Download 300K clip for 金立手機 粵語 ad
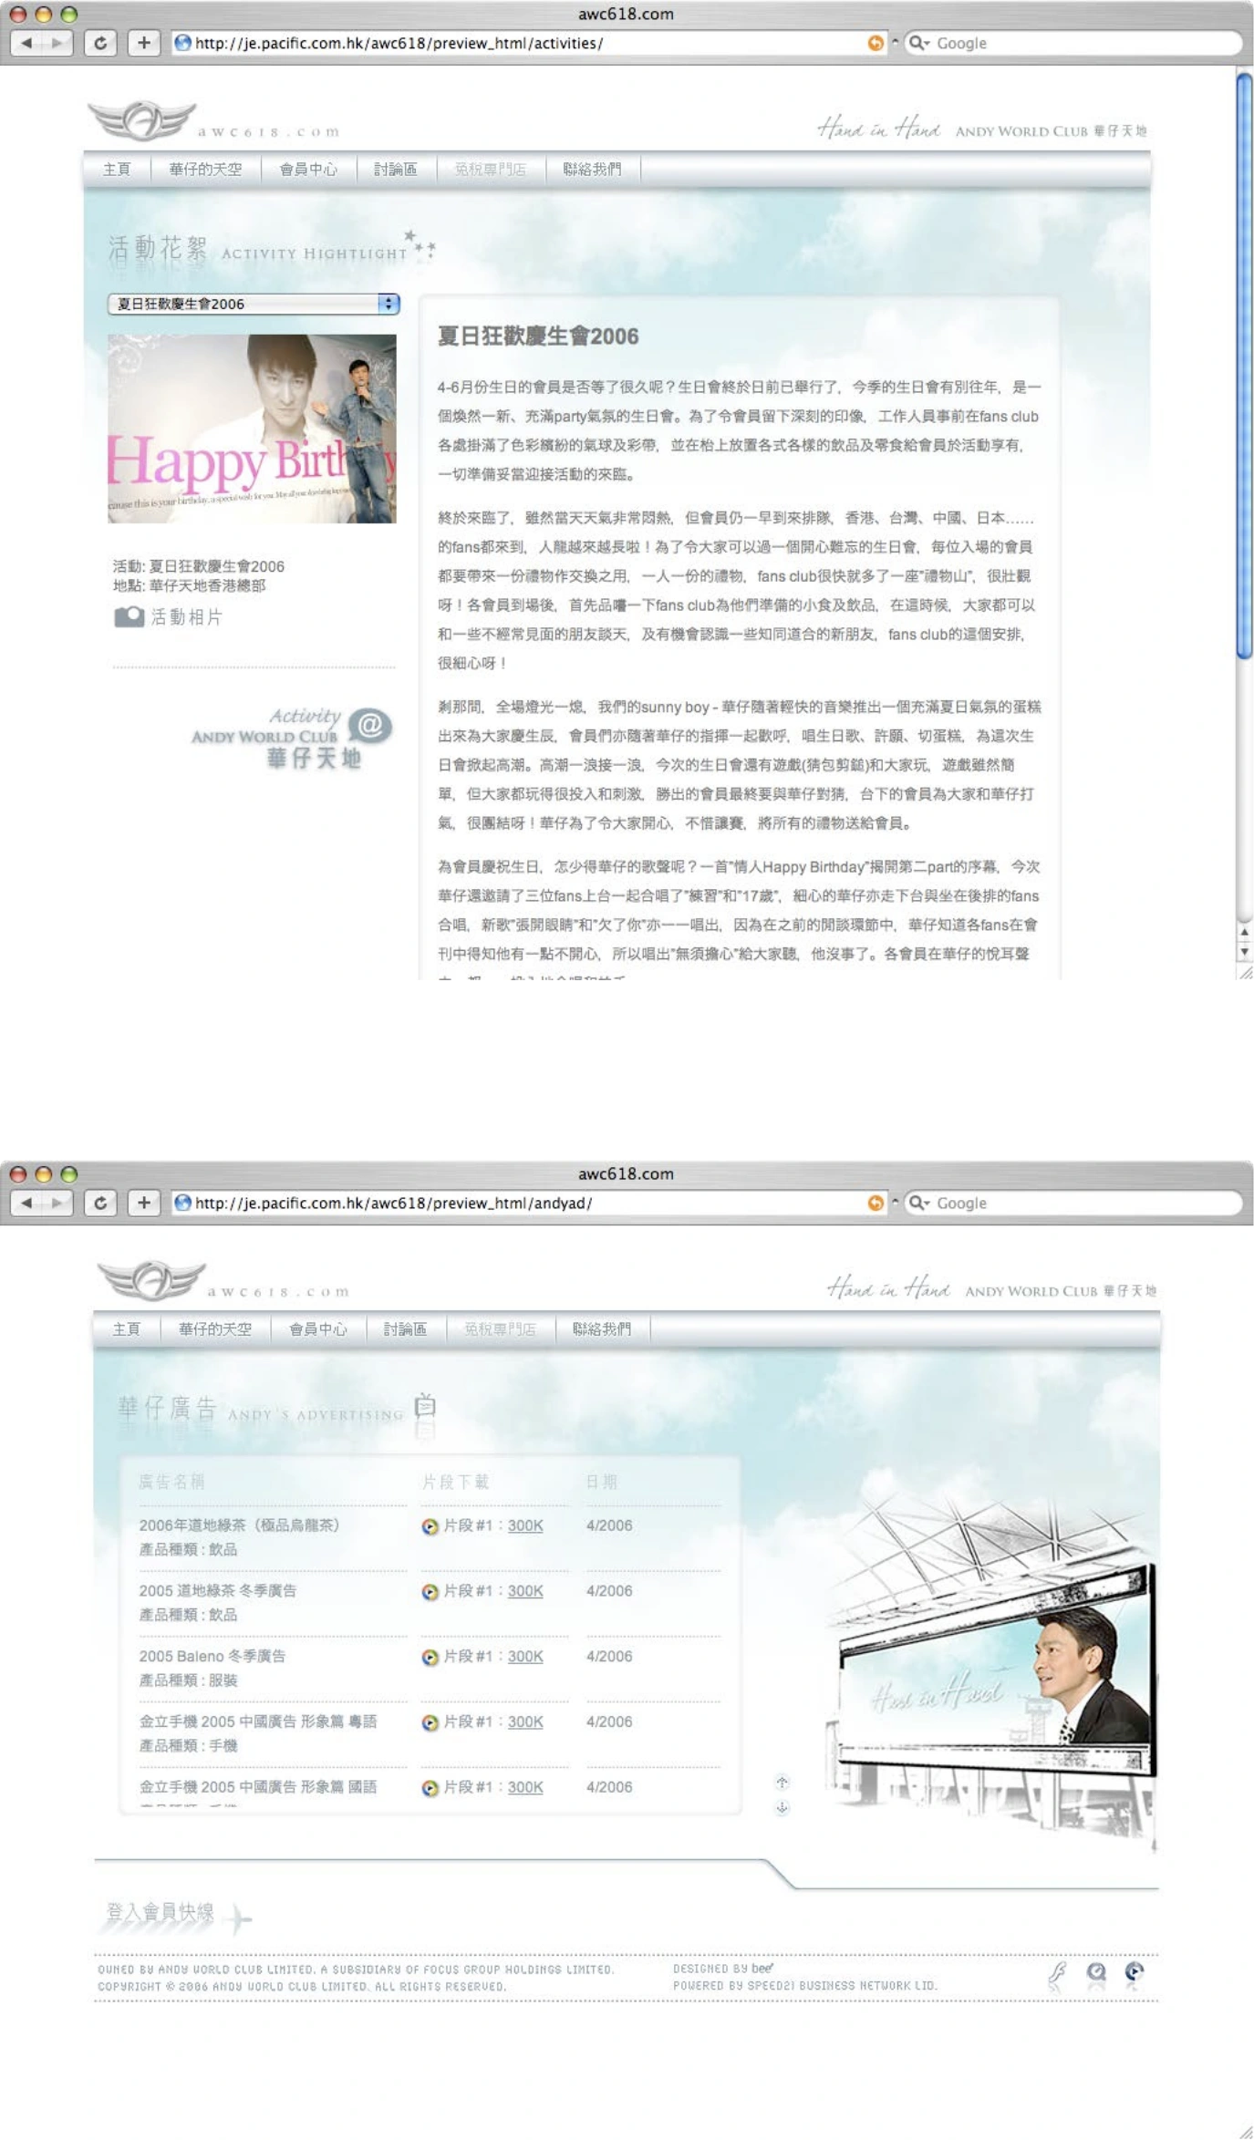 [x=525, y=1722]
